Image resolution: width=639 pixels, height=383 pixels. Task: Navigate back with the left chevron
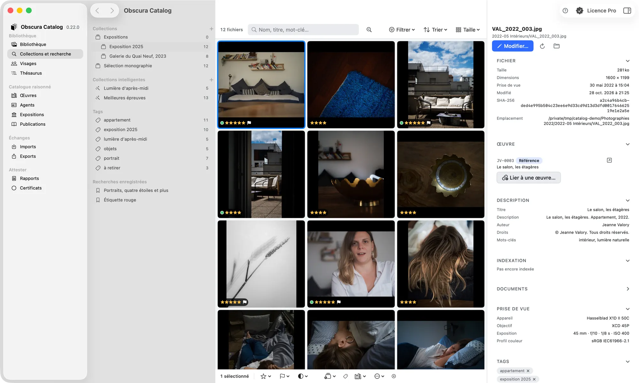pyautogui.click(x=97, y=11)
